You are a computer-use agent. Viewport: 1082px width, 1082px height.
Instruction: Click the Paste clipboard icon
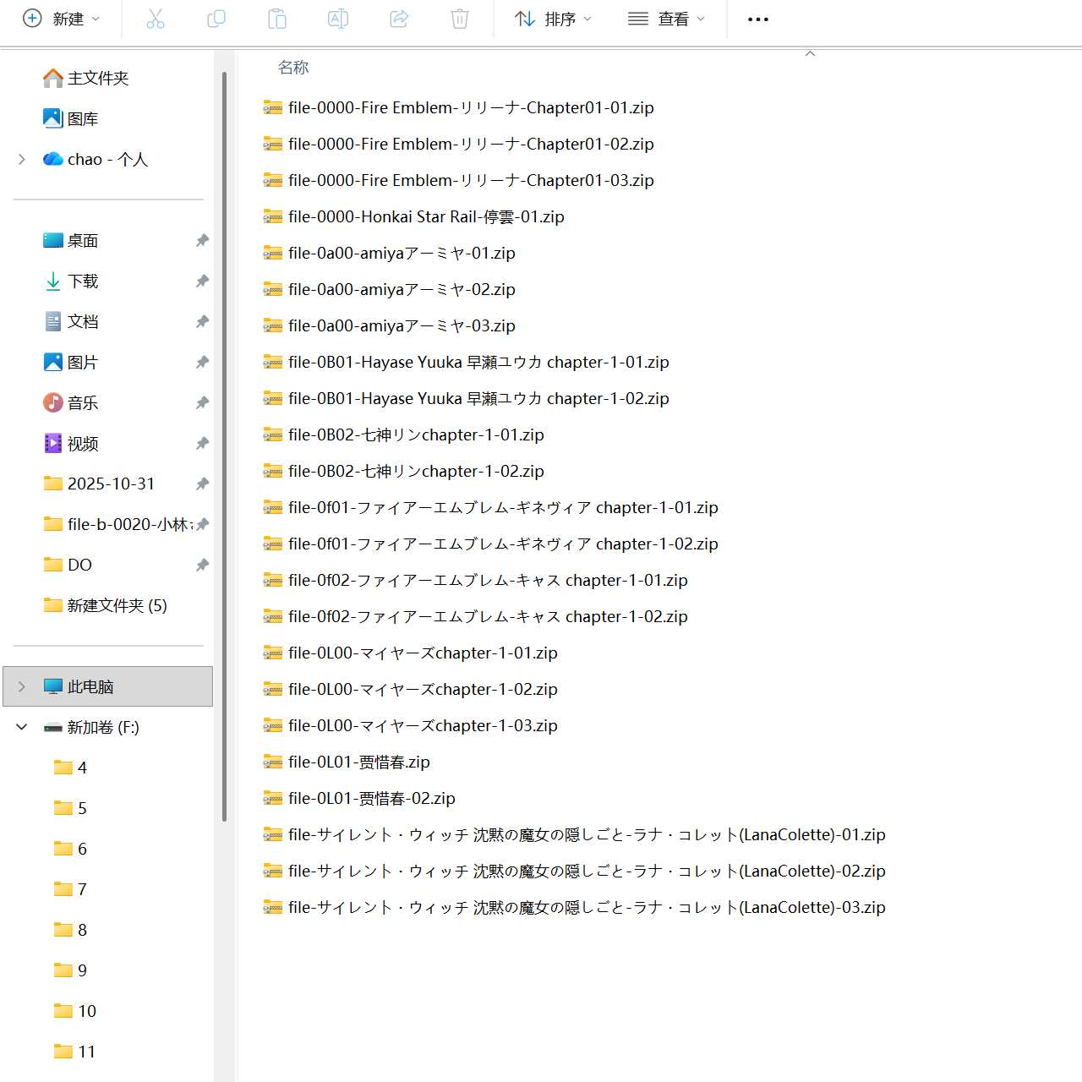coord(277,19)
